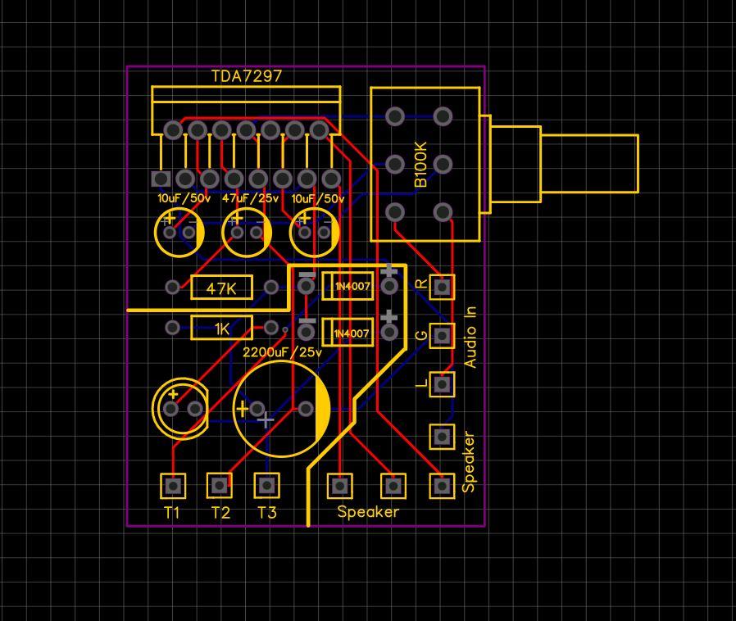Click the 2200uF/25v capacitor label
The height and width of the screenshot is (621, 736).
pyautogui.click(x=282, y=351)
